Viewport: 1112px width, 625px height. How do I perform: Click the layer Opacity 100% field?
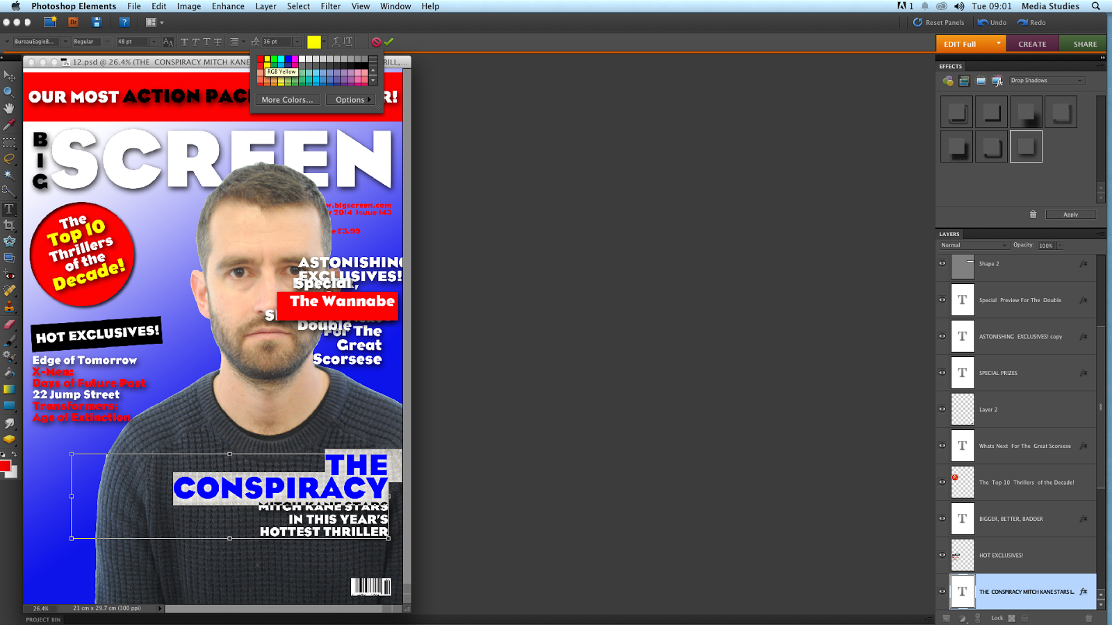[1047, 245]
